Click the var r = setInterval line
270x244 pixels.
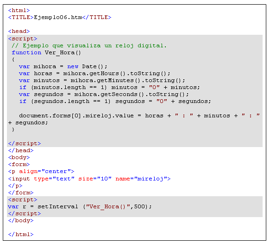click(80, 206)
